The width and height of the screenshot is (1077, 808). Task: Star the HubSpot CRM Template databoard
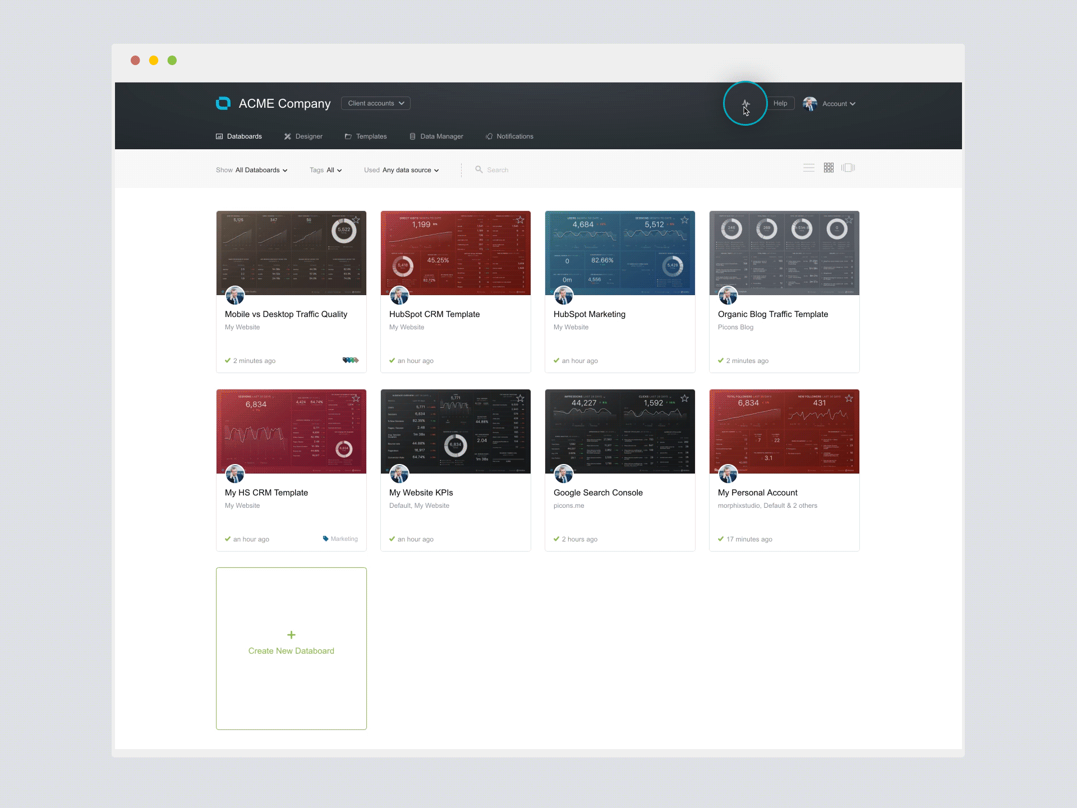coord(520,220)
